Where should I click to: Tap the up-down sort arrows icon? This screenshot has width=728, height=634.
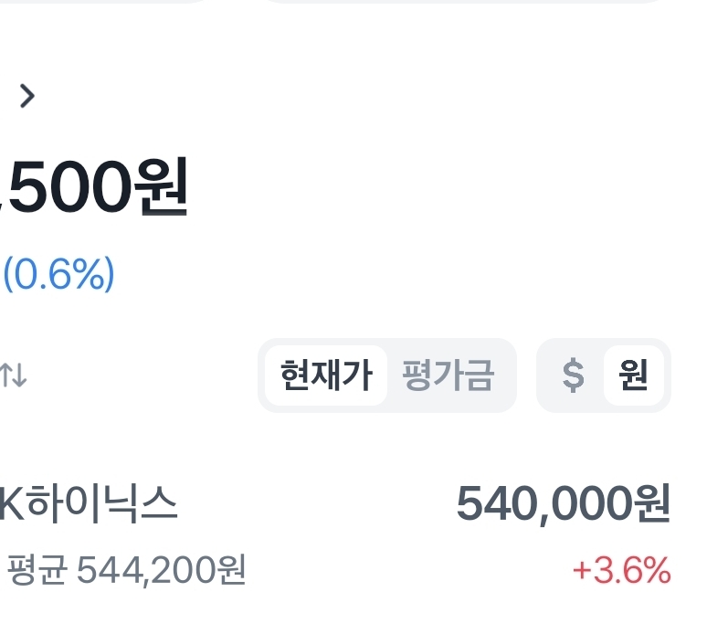coord(14,375)
